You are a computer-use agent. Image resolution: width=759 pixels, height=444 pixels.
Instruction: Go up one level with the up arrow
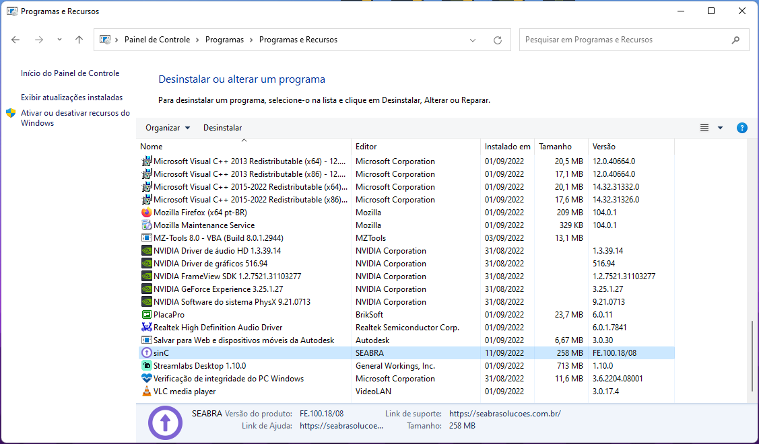79,40
